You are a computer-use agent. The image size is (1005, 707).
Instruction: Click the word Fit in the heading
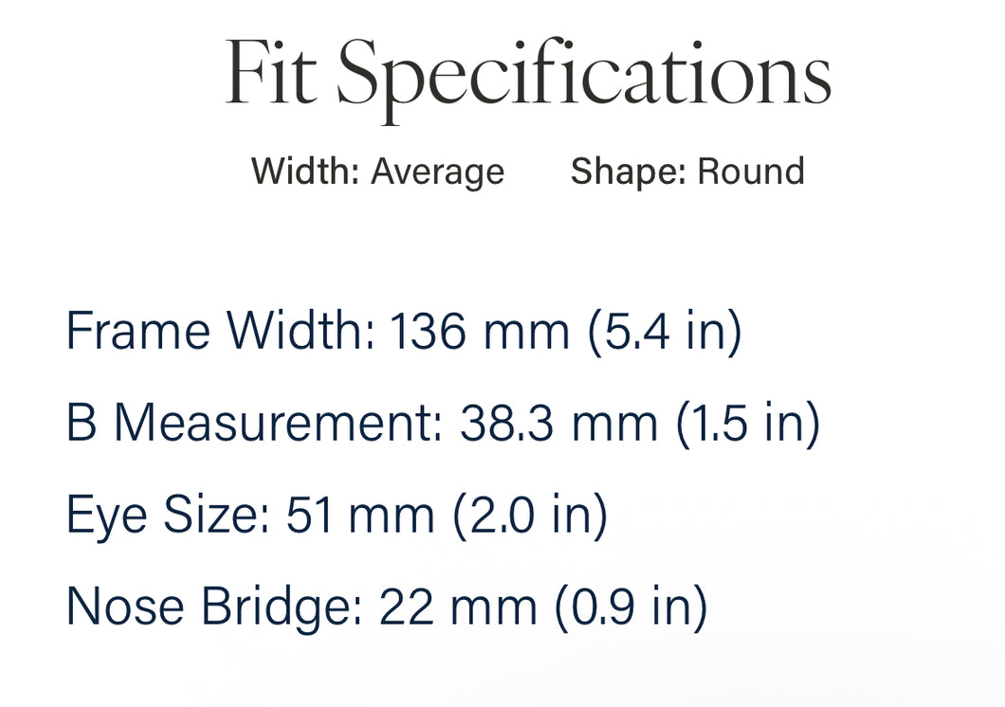coord(271,72)
